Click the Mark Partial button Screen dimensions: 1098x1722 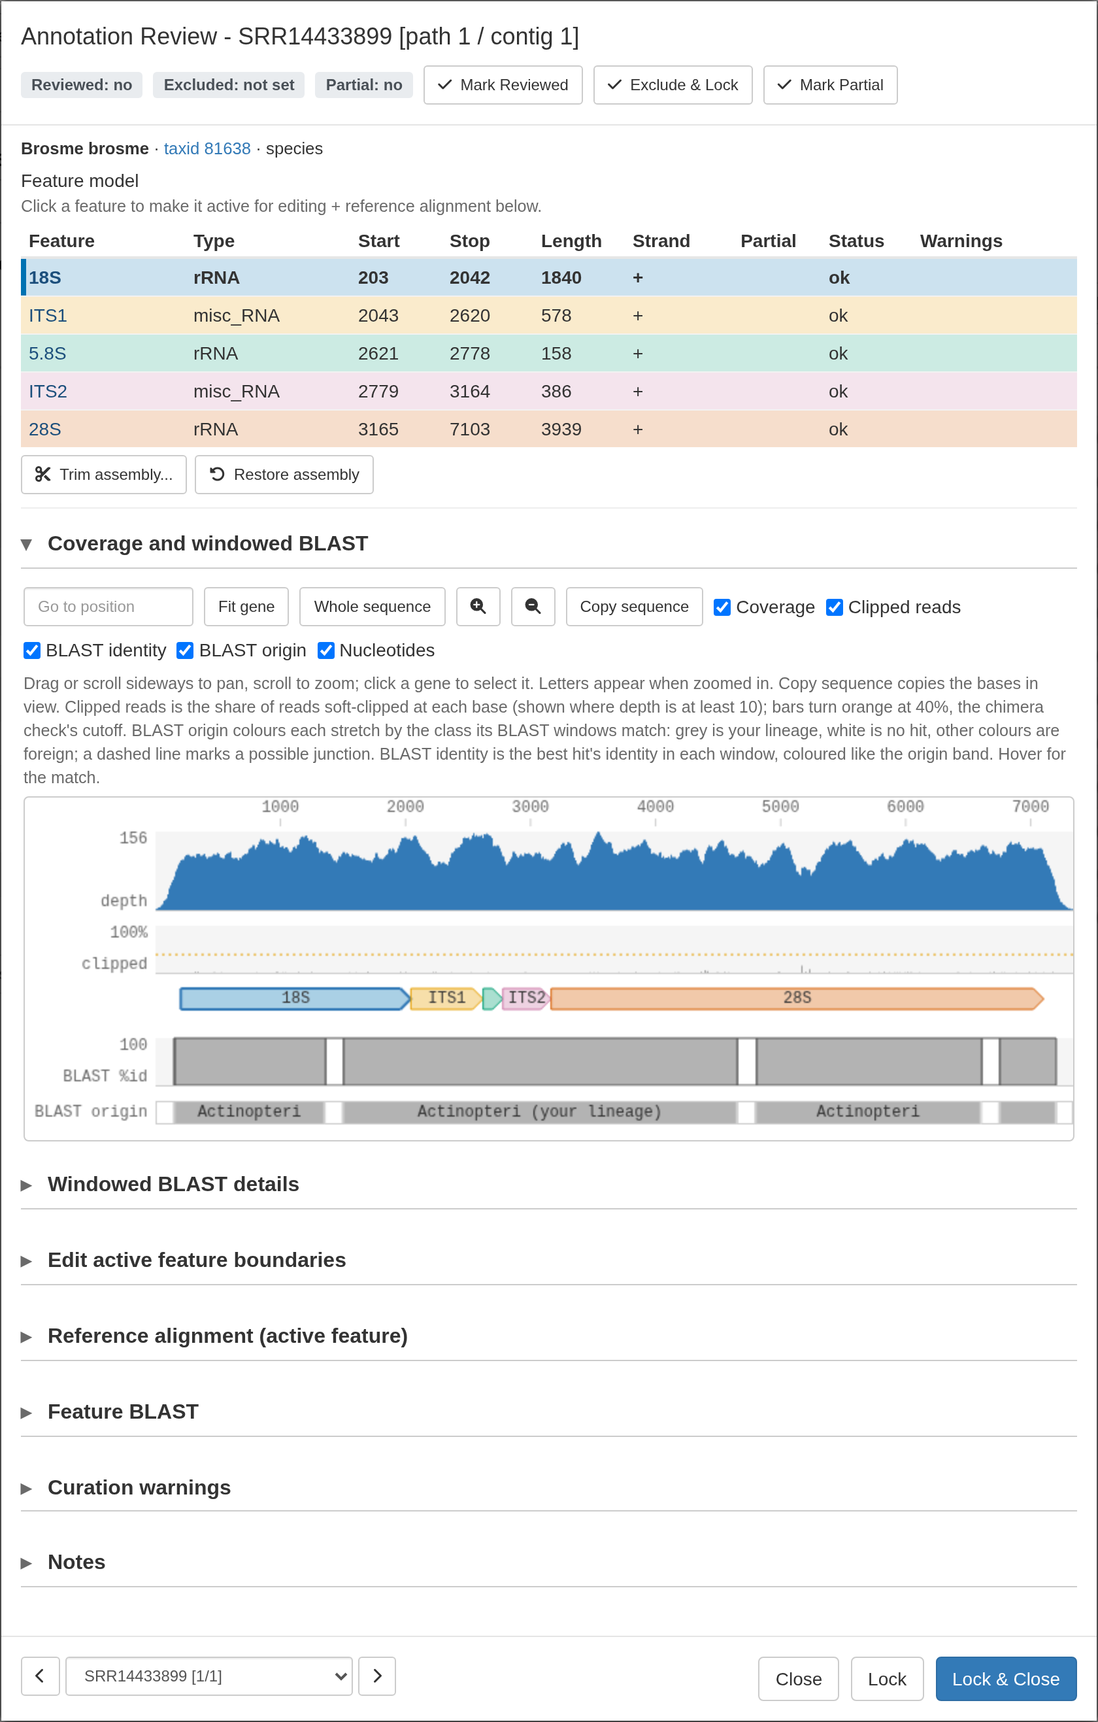(830, 85)
